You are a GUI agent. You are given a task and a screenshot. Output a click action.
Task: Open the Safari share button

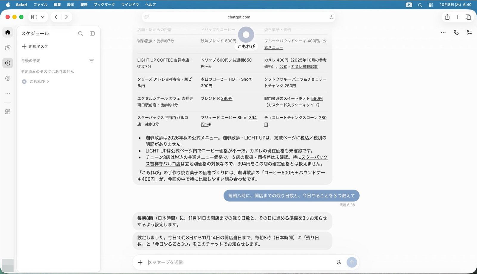(x=447, y=17)
